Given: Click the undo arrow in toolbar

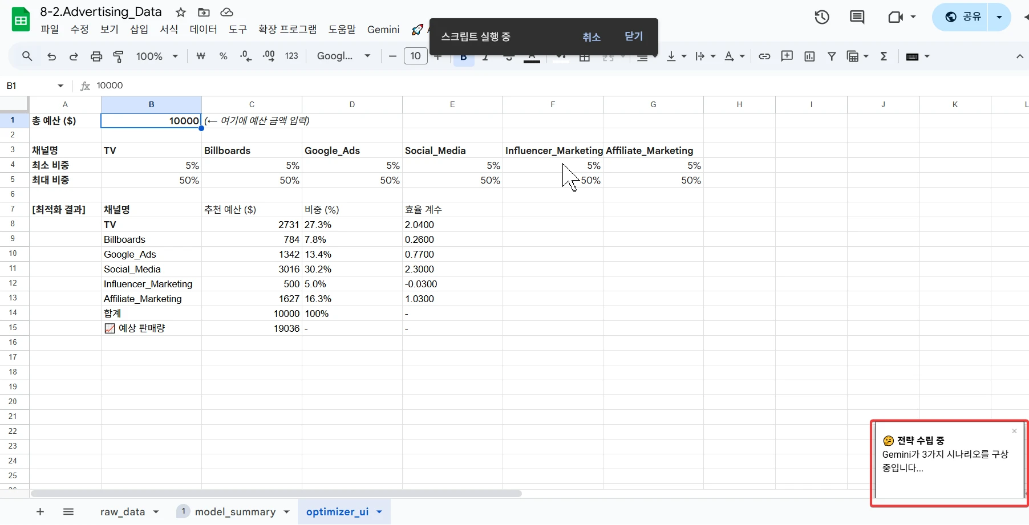Looking at the screenshot, I should (x=51, y=56).
